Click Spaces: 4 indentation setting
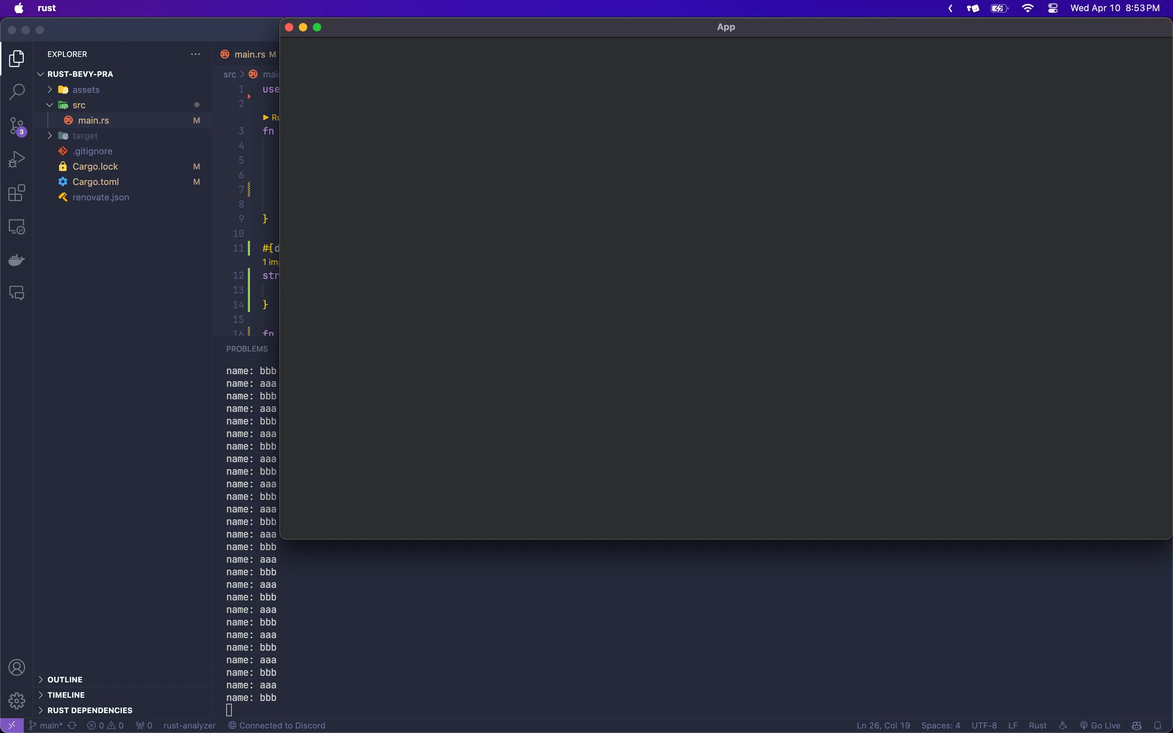The image size is (1173, 733). 940,725
